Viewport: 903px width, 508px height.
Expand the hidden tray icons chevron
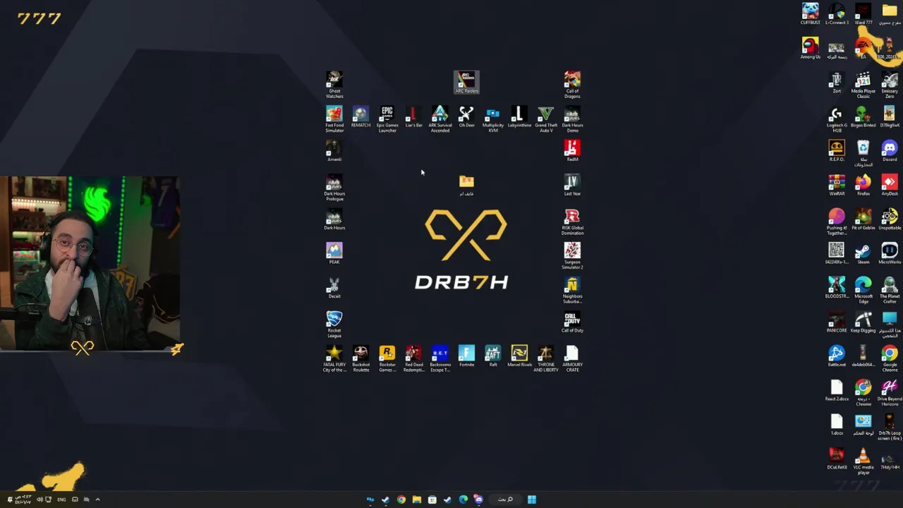[x=97, y=500]
